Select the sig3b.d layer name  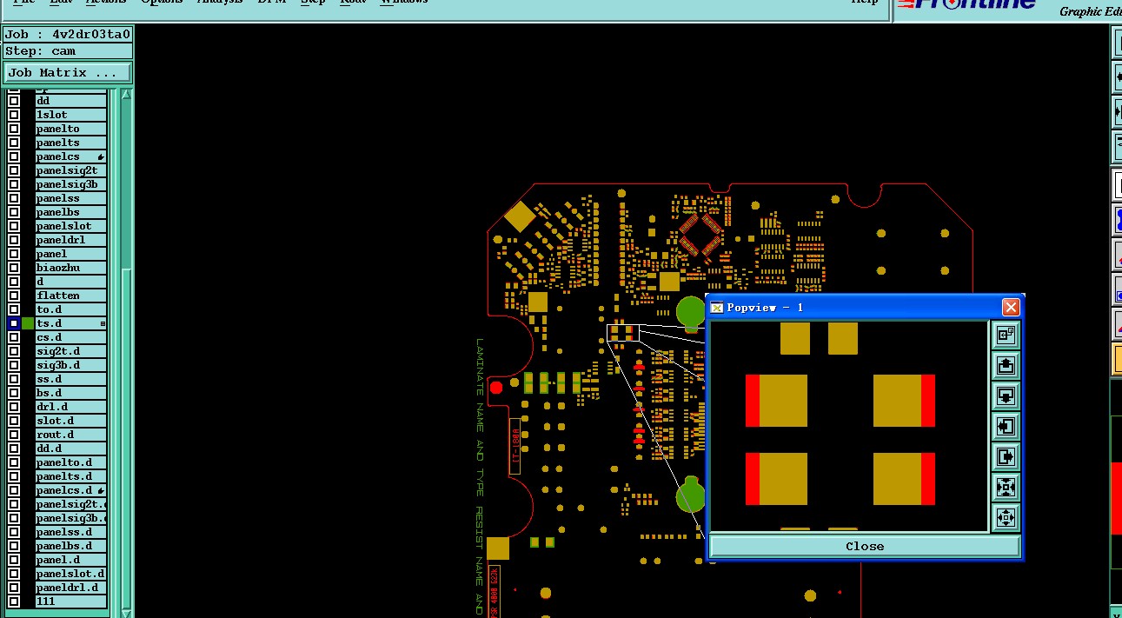[71, 365]
